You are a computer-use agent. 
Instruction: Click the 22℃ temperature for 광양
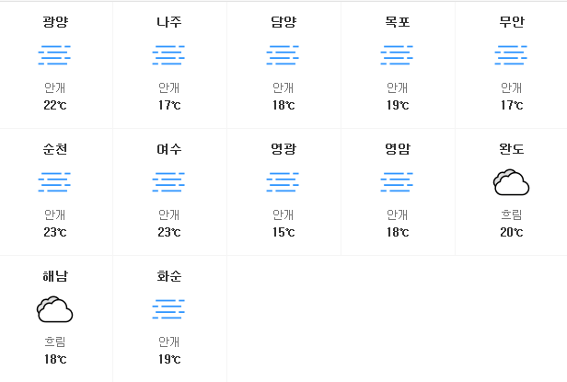[x=55, y=105]
